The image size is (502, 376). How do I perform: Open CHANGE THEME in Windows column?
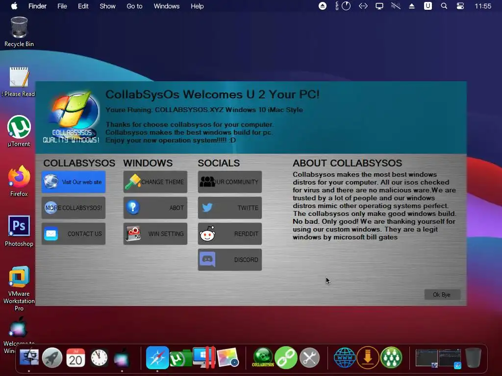coord(155,182)
